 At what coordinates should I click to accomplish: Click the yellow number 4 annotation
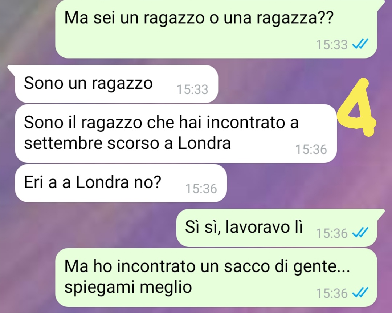coord(356,107)
